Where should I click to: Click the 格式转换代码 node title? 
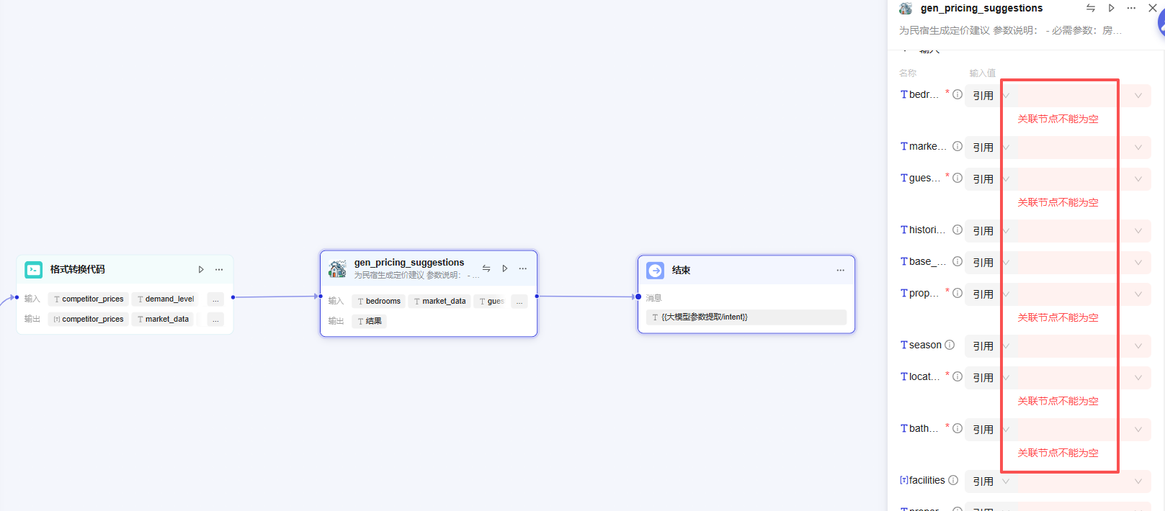(77, 269)
